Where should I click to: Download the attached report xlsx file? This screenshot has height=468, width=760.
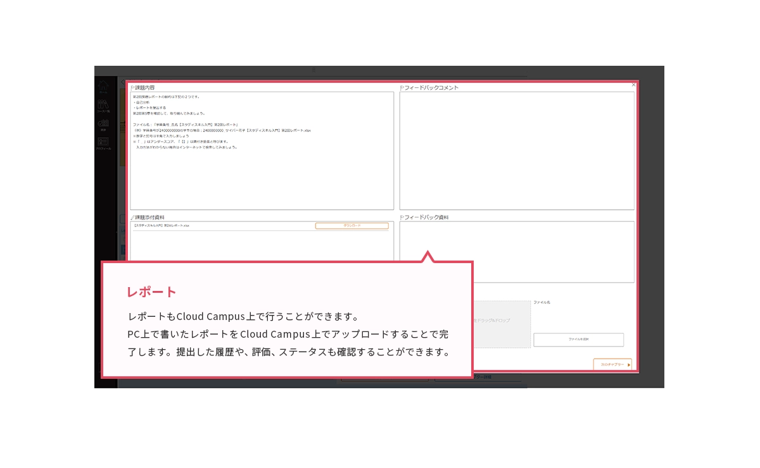tap(351, 226)
